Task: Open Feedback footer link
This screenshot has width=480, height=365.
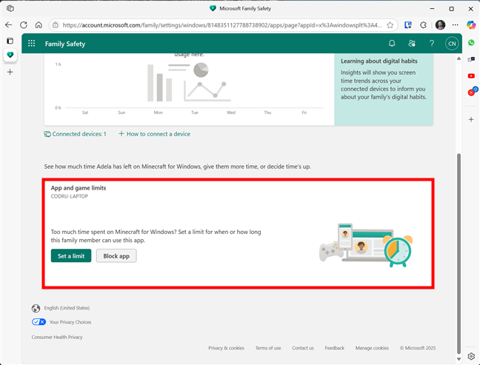Action: (x=335, y=348)
